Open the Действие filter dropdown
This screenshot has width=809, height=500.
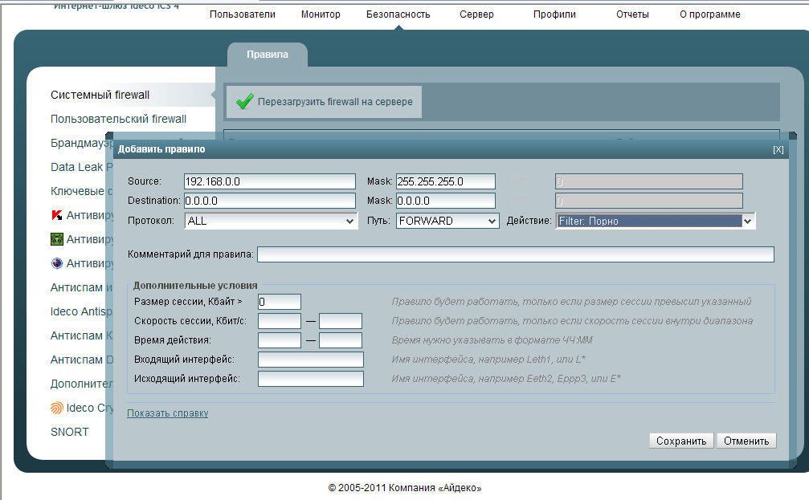tap(656, 221)
